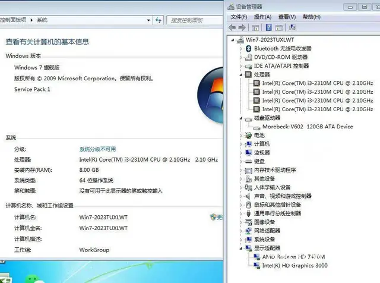The image size is (380, 283).
Task: Click the 64 位操作系统 system type text
Action: (x=96, y=181)
